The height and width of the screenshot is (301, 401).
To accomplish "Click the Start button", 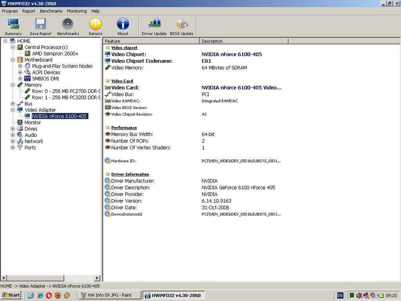I will click(10, 295).
